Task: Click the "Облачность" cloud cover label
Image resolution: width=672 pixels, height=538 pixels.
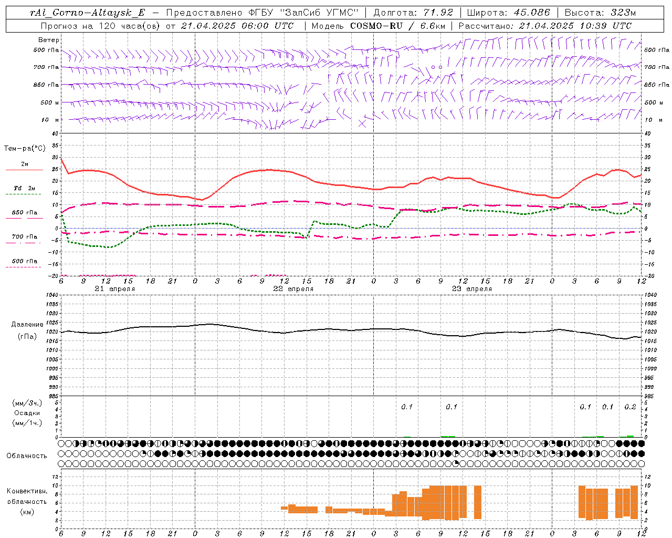Action: click(27, 456)
